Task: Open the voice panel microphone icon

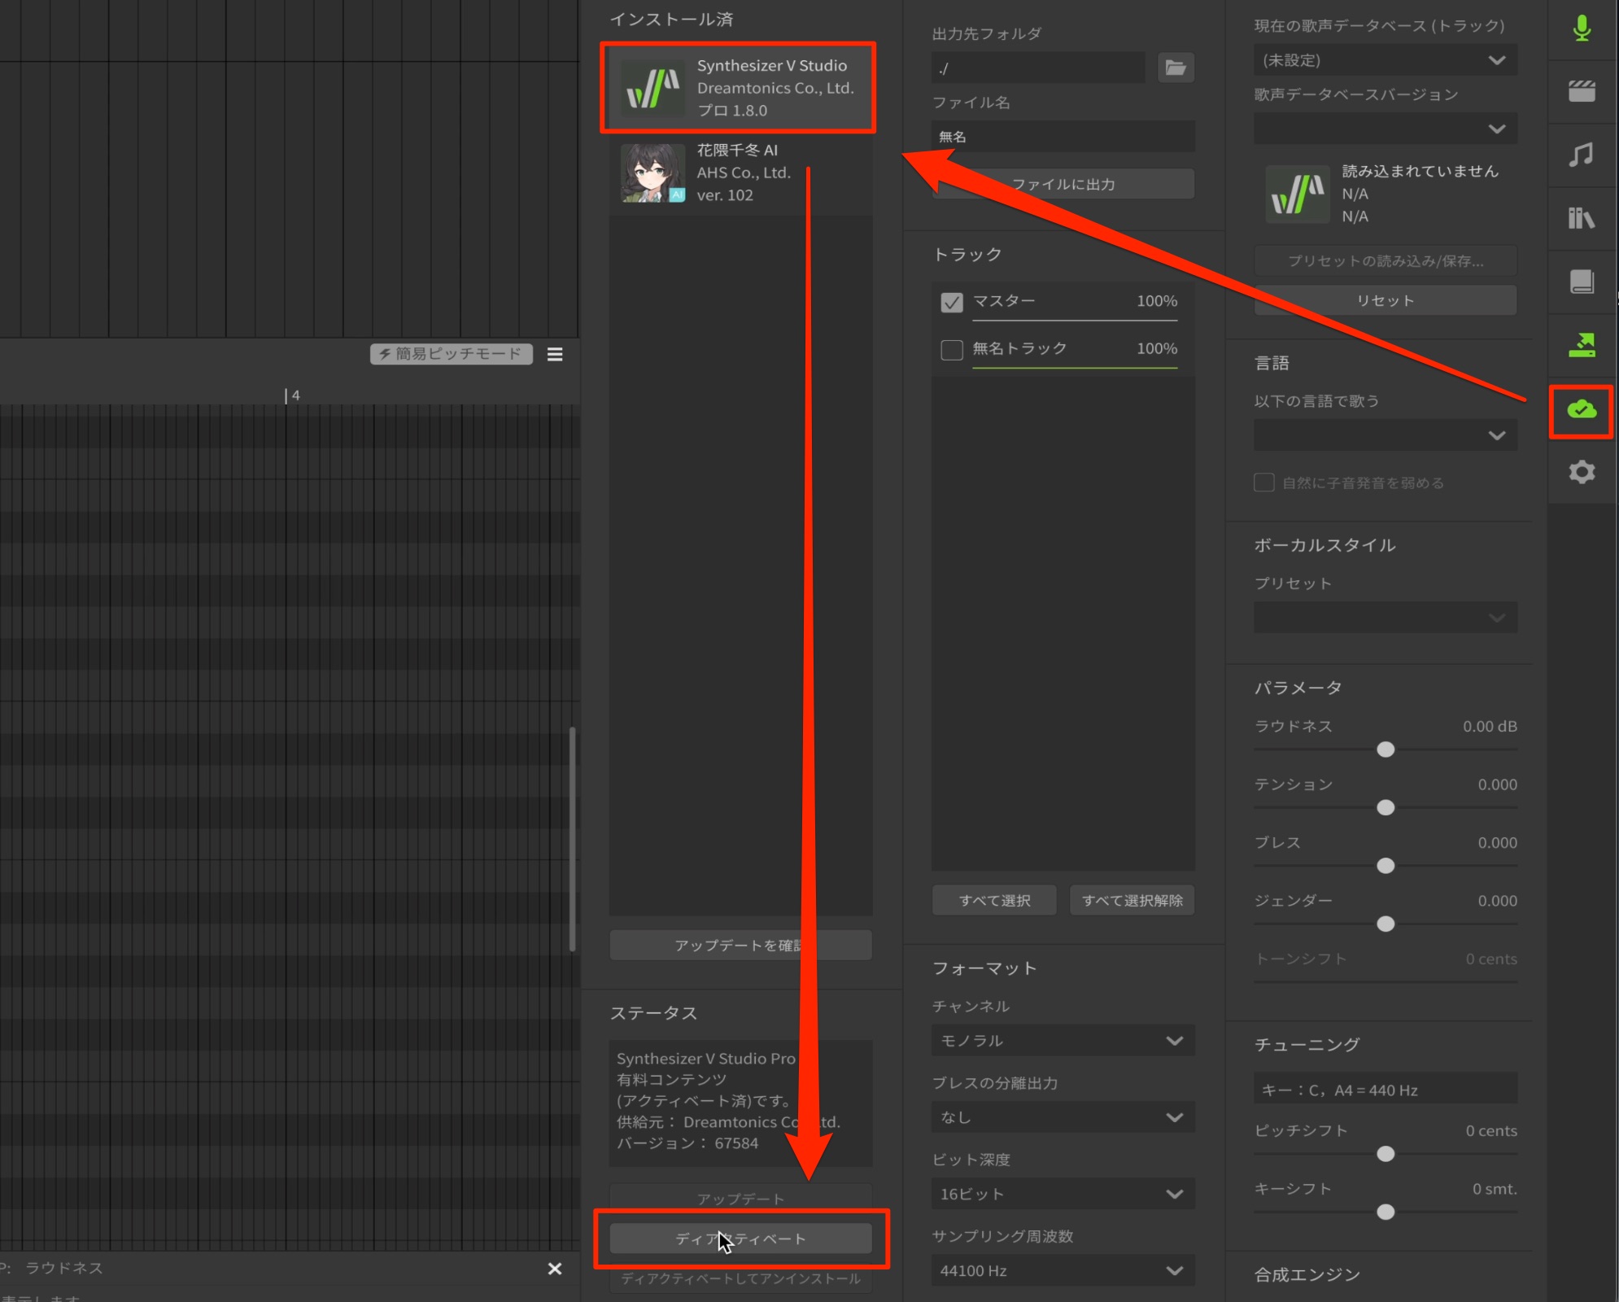Action: (x=1581, y=29)
